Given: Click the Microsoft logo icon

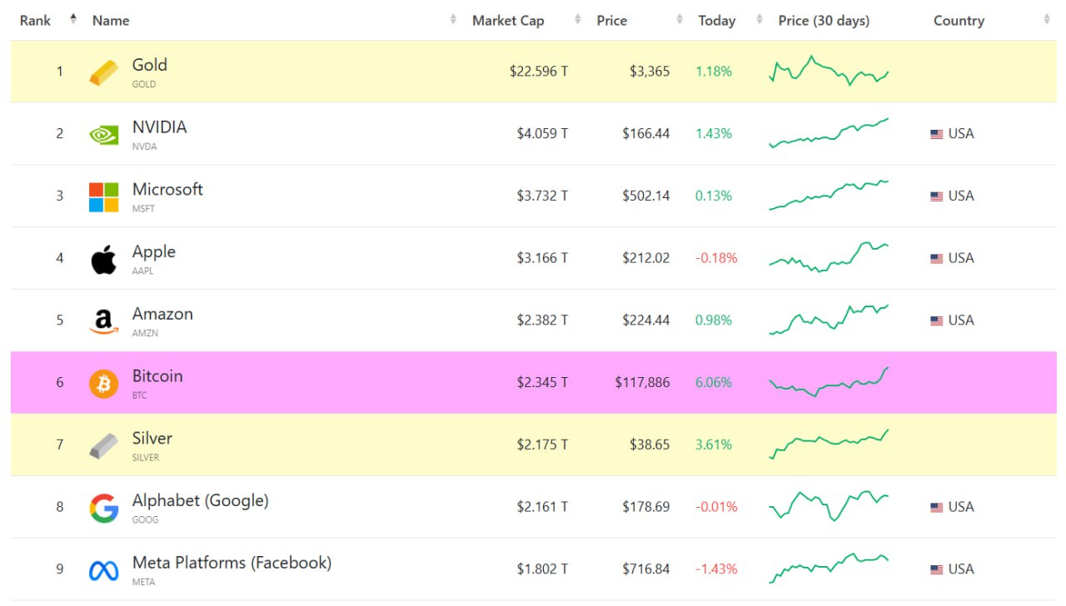Looking at the screenshot, I should (104, 196).
